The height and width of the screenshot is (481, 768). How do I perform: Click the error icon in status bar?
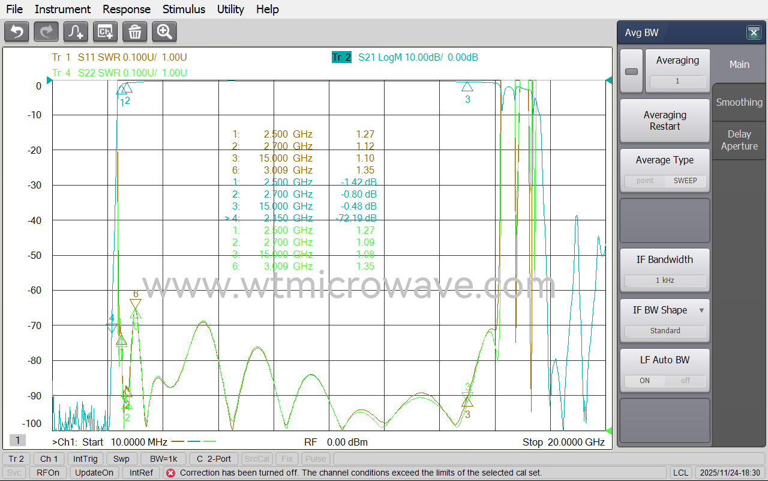(x=170, y=473)
